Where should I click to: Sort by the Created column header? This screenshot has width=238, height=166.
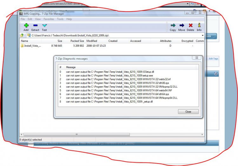coord(118,41)
